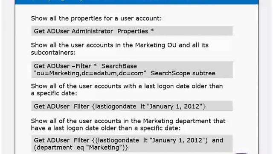This screenshot has width=273, height=154.
Task: Click the words 'a specific date:' under the last logon sentence
Action: coord(54,93)
